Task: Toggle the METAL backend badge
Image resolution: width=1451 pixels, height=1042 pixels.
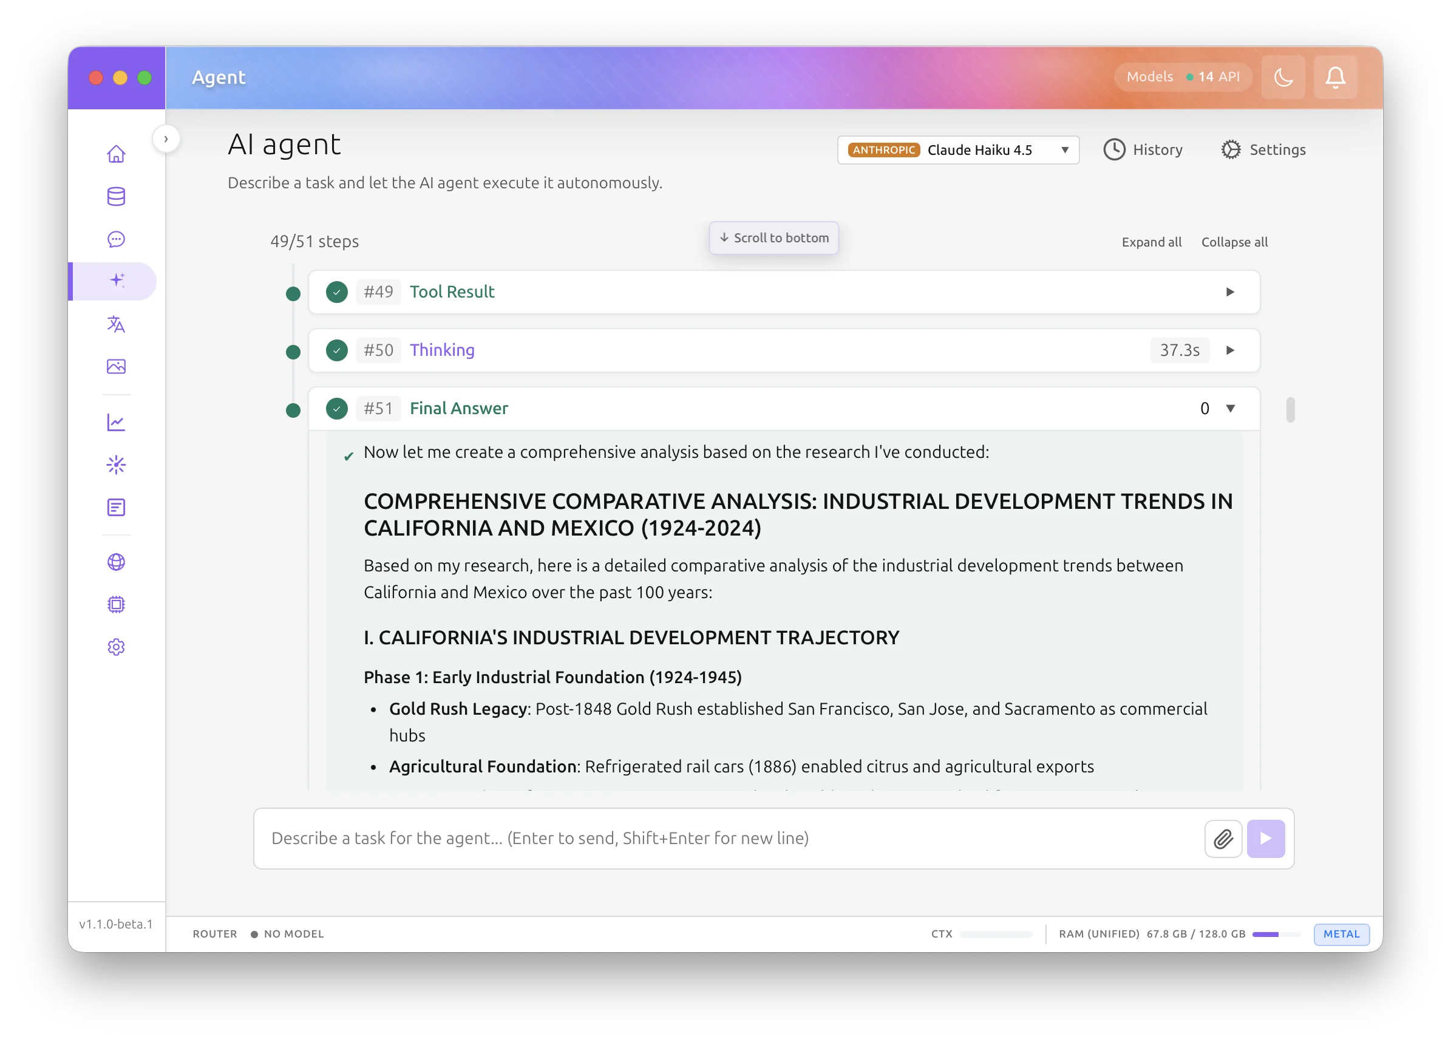Action: tap(1341, 934)
